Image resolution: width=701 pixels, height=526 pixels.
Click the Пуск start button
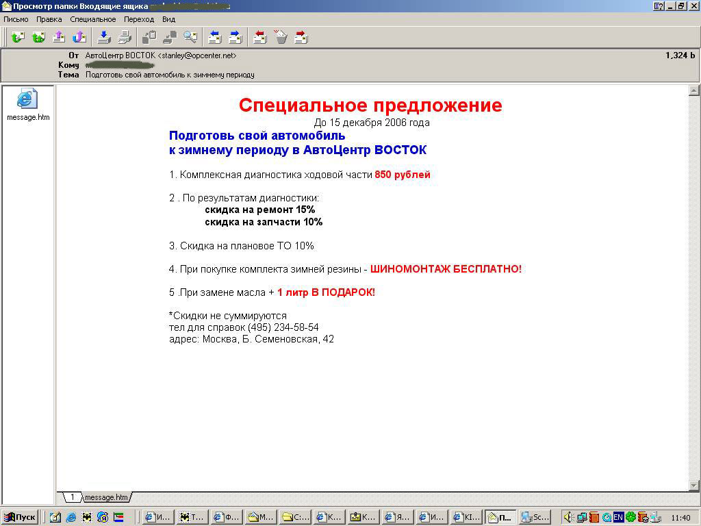coord(20,517)
